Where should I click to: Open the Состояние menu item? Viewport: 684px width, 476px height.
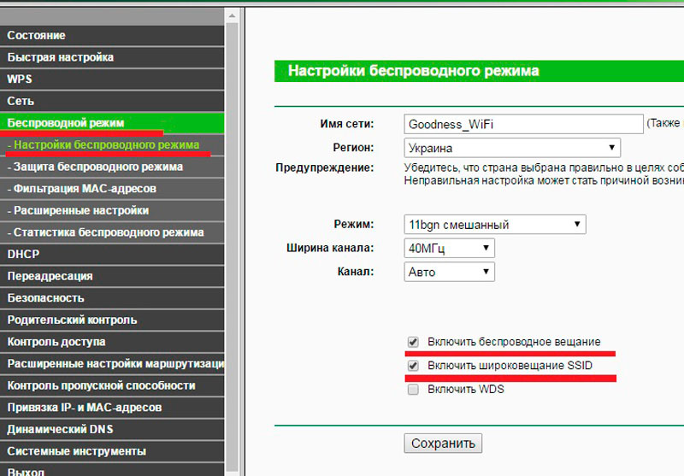(112, 35)
